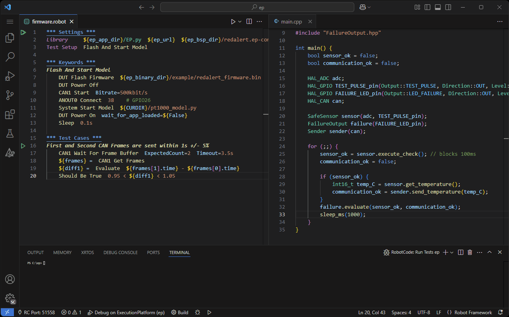Open the Source Control view

(10, 95)
